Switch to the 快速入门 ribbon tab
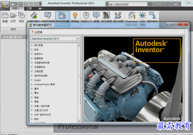The image size is (193, 135). coord(17,8)
